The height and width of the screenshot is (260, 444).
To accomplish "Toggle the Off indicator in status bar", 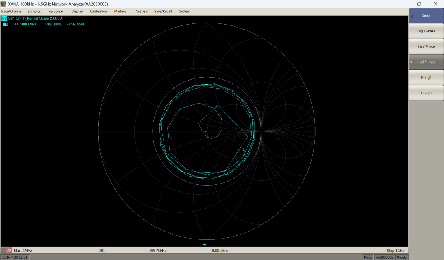I will point(9,251).
